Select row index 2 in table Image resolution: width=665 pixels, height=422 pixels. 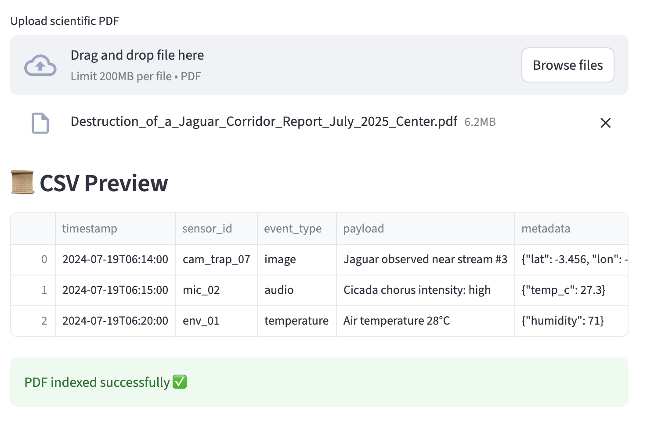[44, 321]
